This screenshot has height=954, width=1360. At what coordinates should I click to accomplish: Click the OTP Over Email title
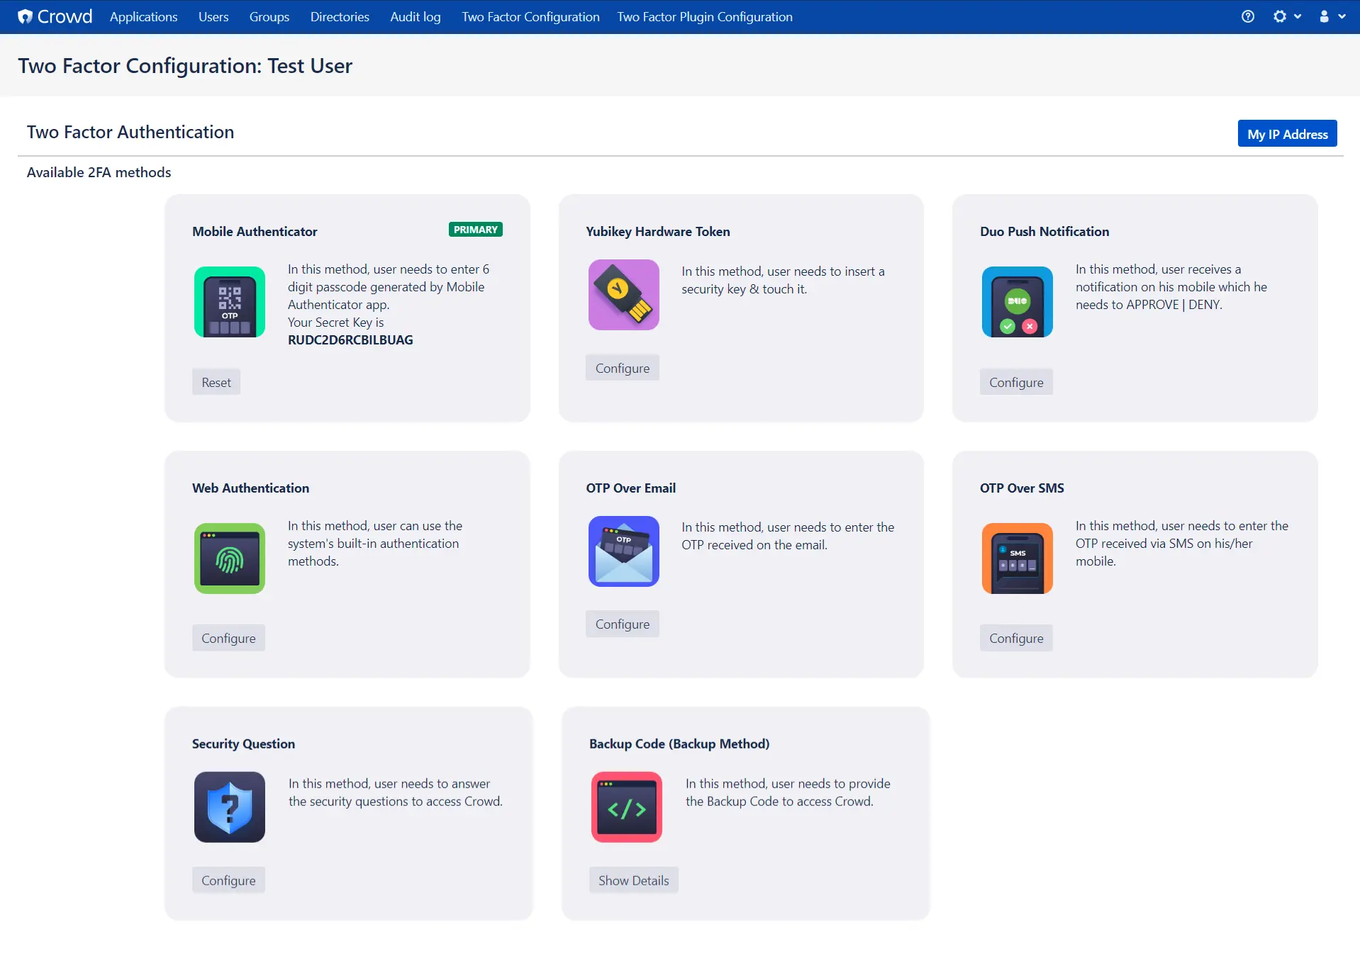[631, 488]
